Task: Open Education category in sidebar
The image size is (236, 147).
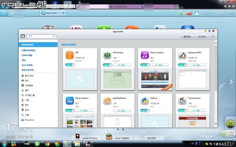Action: pyautogui.click(x=28, y=120)
